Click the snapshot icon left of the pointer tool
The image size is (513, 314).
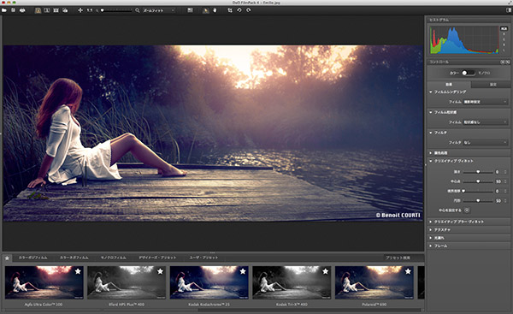pyautogui.click(x=190, y=10)
